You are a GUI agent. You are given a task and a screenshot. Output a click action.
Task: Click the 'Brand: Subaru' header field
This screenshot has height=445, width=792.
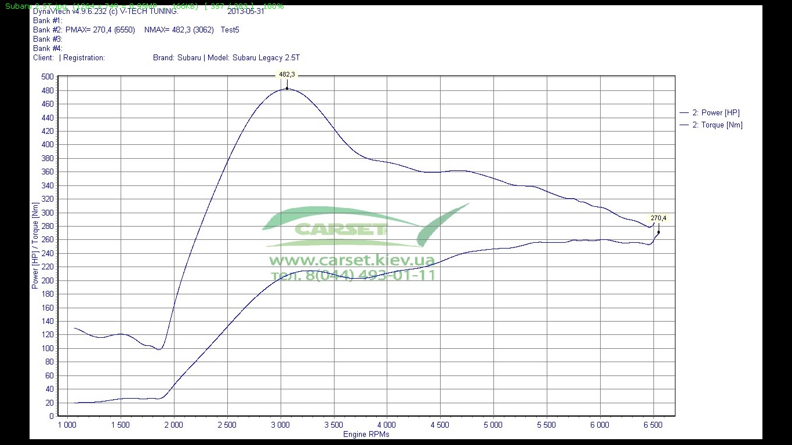[177, 58]
